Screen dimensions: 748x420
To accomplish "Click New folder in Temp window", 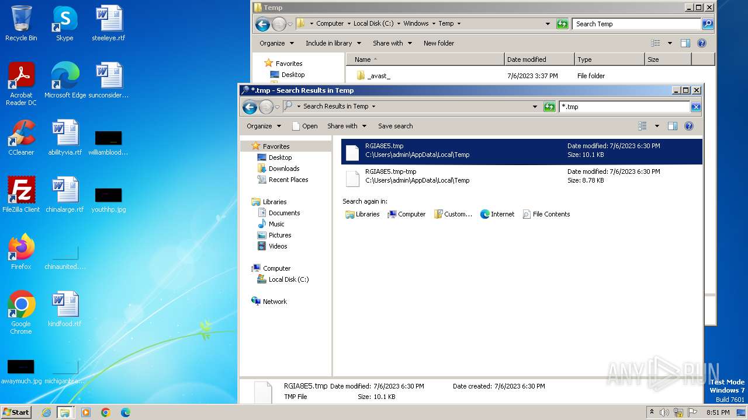I will pyautogui.click(x=439, y=43).
